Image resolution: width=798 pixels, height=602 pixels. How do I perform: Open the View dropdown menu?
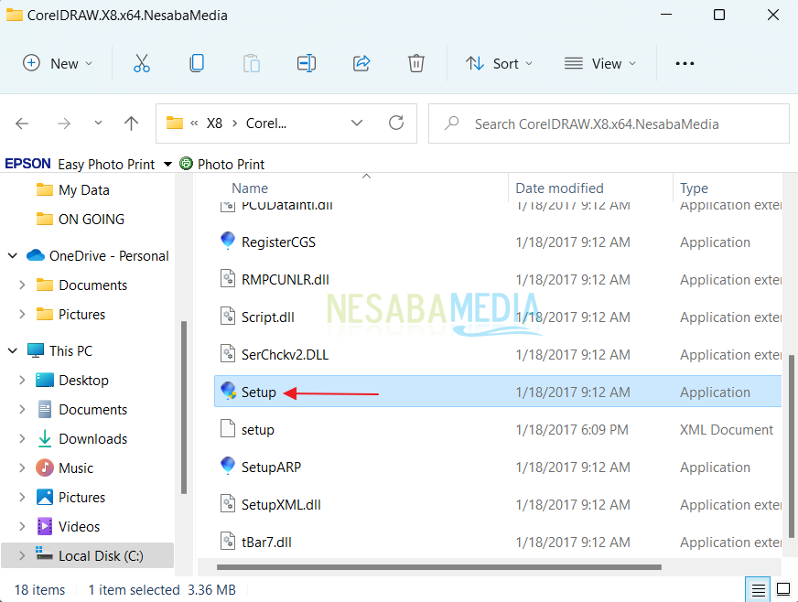pyautogui.click(x=600, y=64)
